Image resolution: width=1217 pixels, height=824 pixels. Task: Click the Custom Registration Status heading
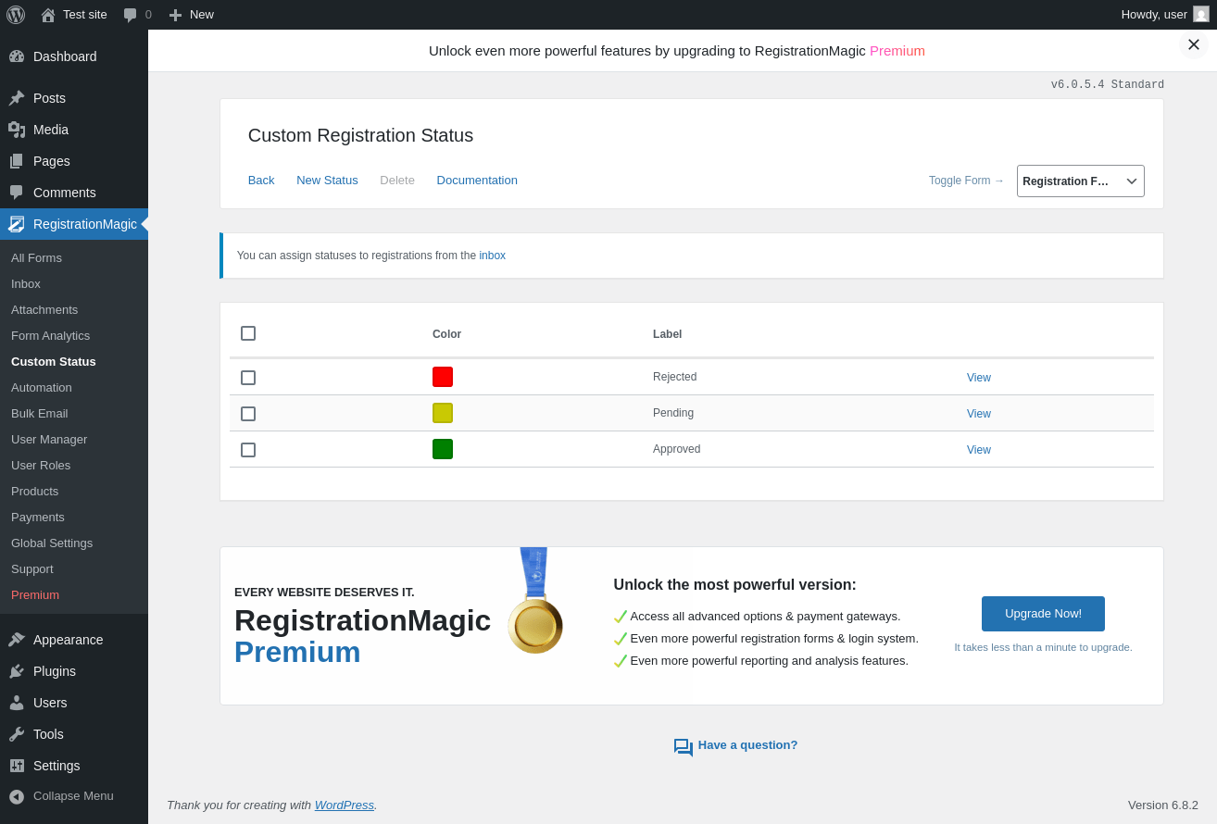pyautogui.click(x=360, y=135)
